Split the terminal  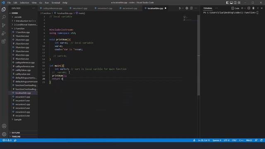[249, 8]
